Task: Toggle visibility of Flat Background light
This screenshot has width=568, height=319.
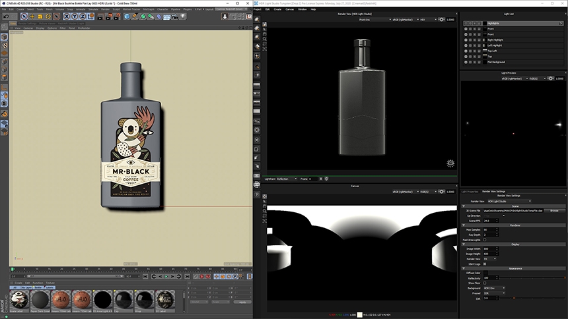Action: [x=466, y=62]
